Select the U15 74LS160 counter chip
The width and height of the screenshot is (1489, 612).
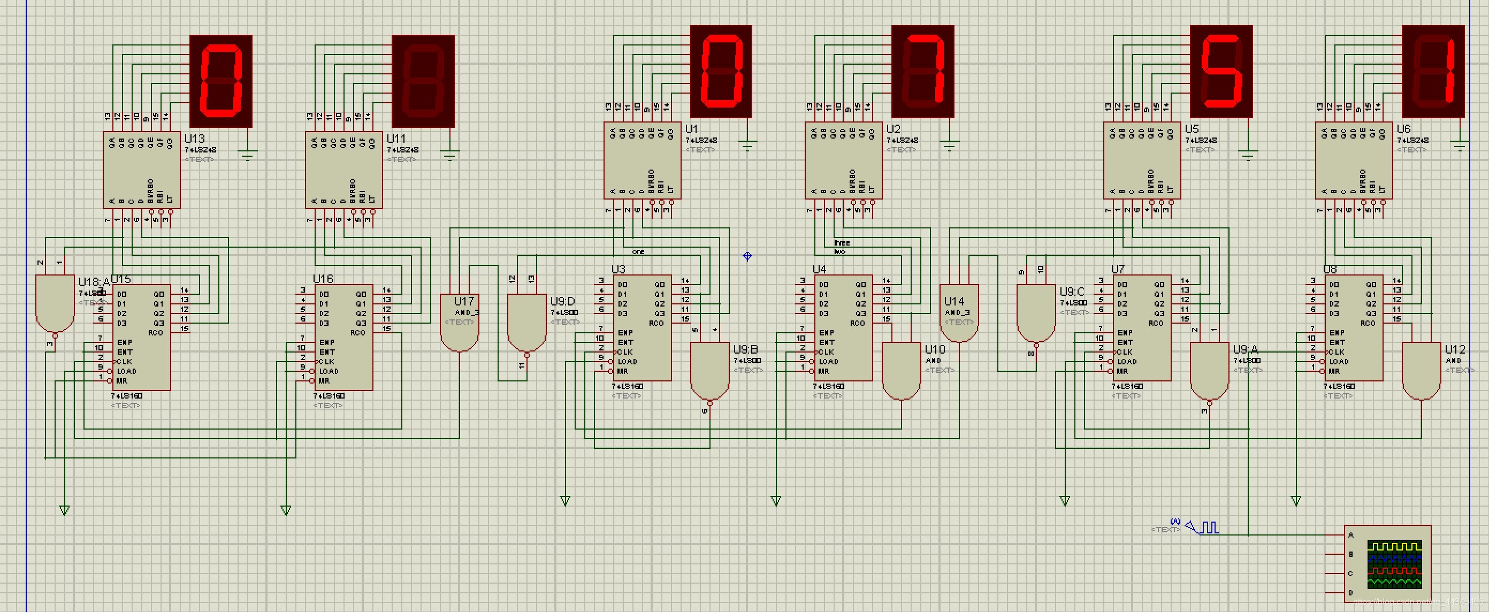coord(141,338)
